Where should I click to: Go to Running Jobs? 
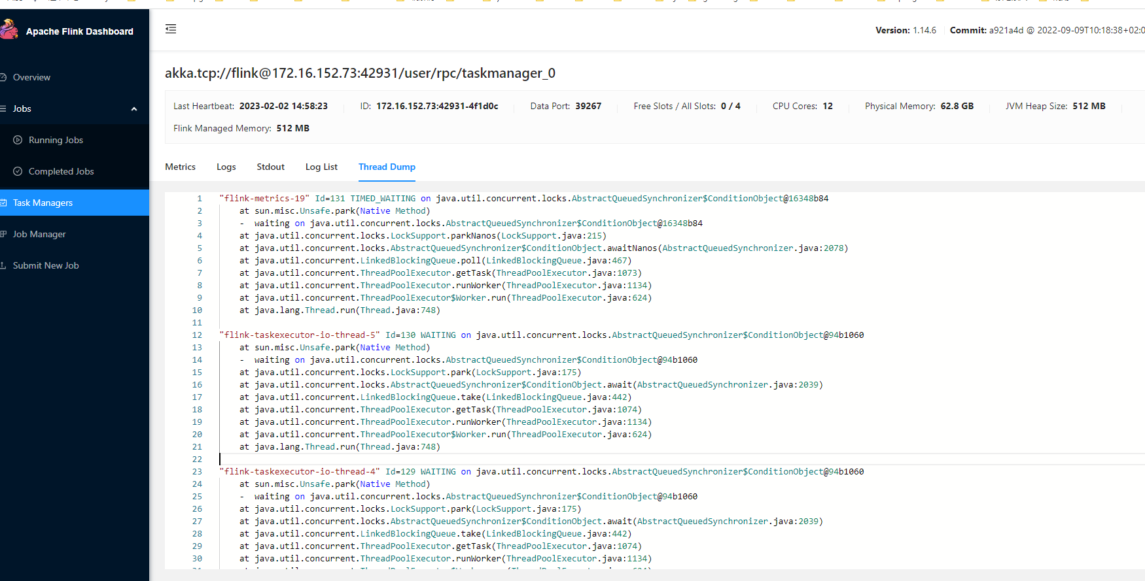[56, 140]
